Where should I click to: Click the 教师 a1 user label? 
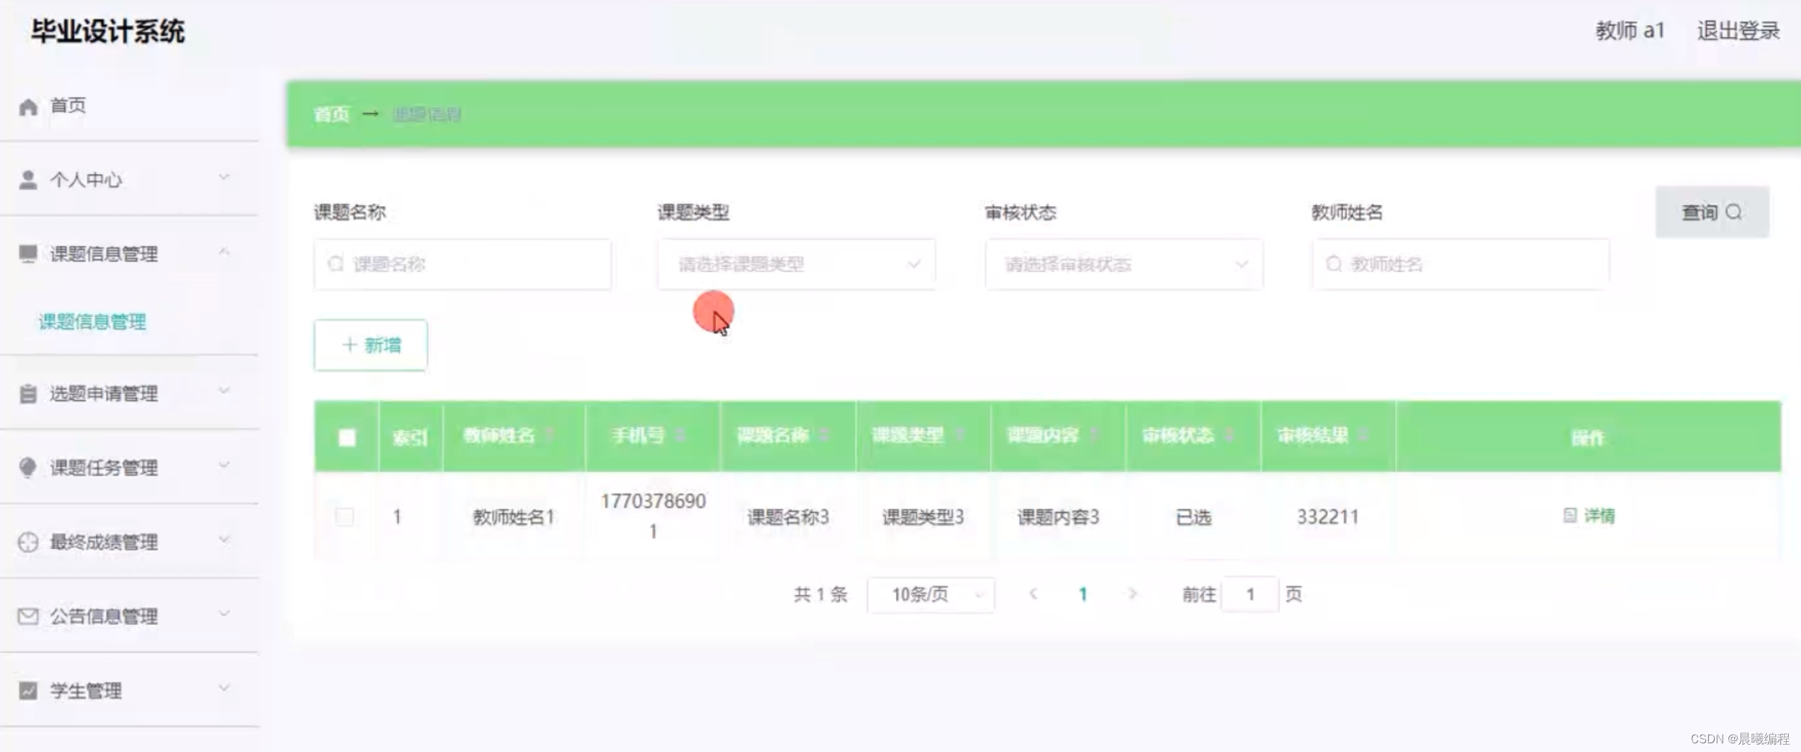tap(1629, 30)
